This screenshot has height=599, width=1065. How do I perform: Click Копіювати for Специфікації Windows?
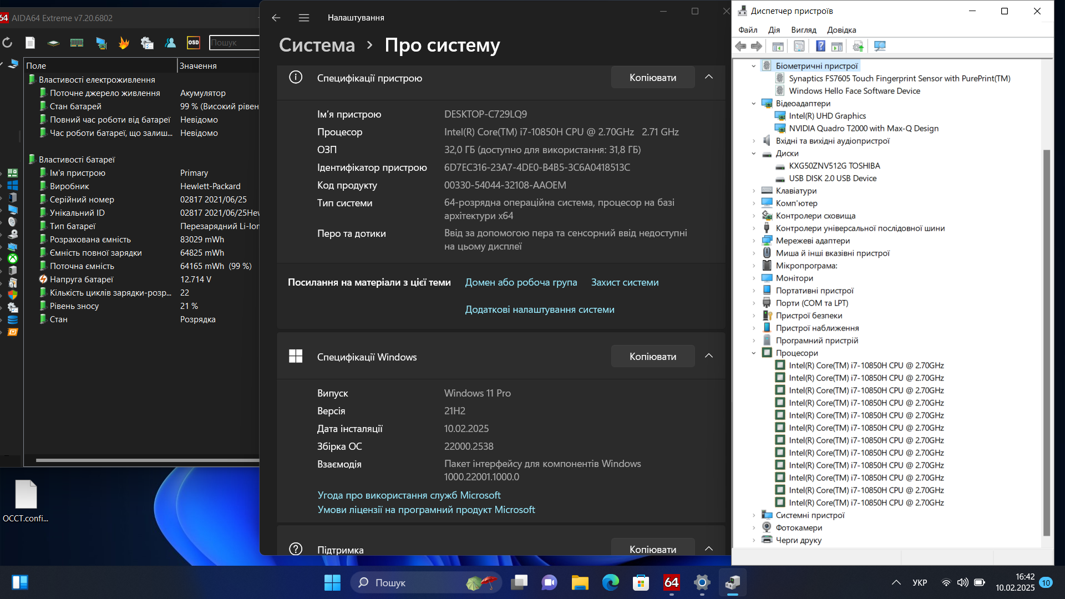click(x=653, y=357)
